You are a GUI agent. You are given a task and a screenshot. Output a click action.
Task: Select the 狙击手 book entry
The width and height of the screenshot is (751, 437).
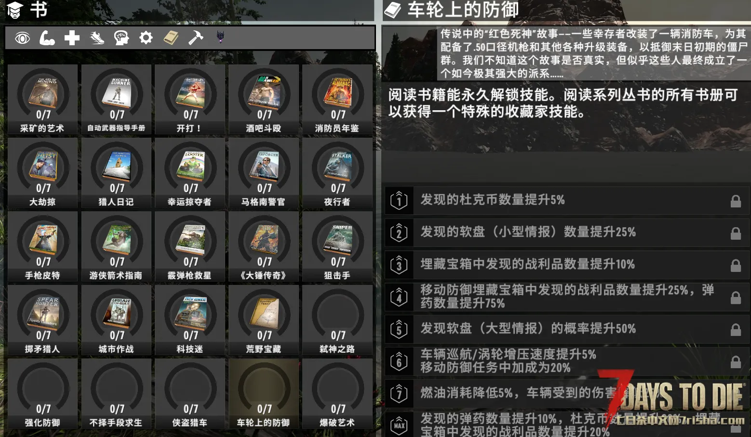point(337,247)
